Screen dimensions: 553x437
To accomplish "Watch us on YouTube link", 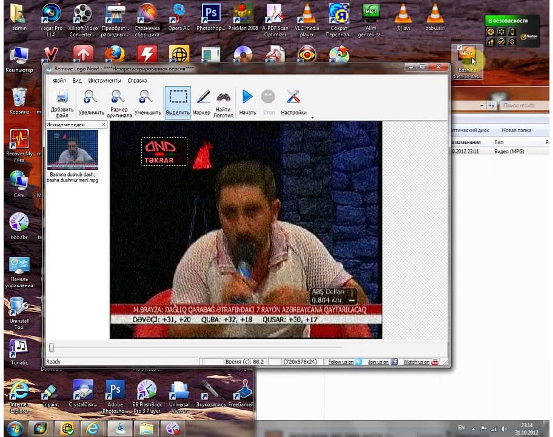I will (421, 362).
